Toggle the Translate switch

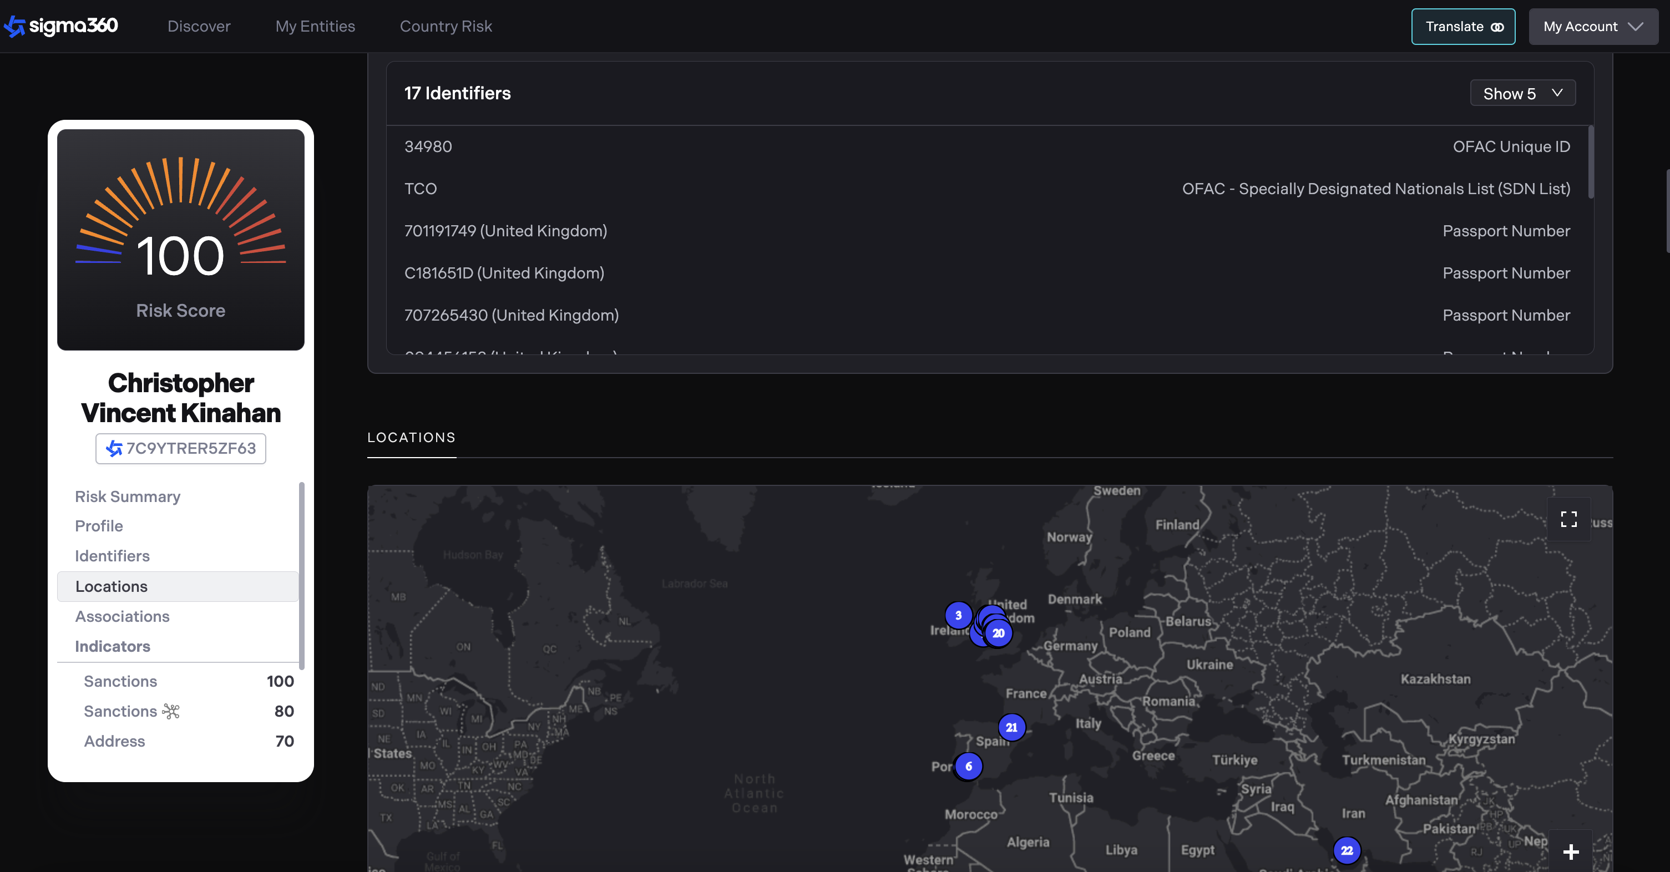(x=1497, y=27)
